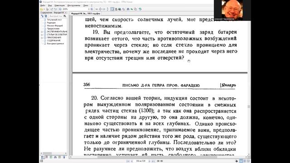
Task: Select fit width zoom icon
Action: pyautogui.click(x=104, y=9)
